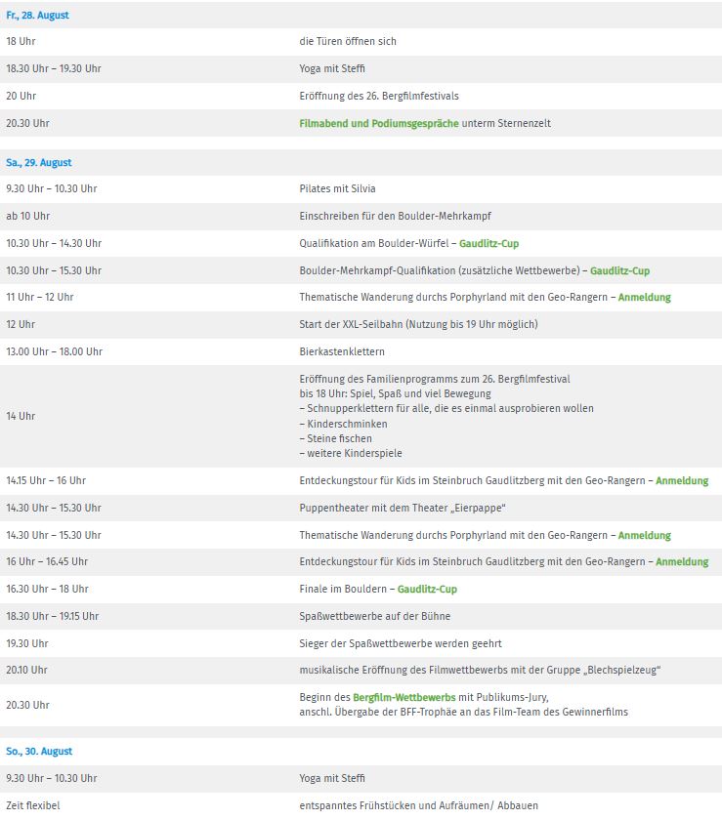722x820 pixels.
Task: Open Gaudlitz-Cup link in Boulder-Würfel qualification row
Action: 489,244
